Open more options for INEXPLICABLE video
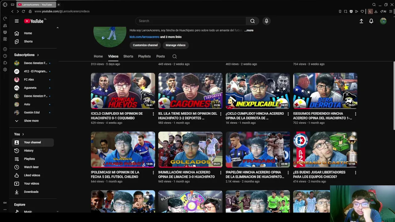This screenshot has width=395, height=222. click(x=288, y=114)
